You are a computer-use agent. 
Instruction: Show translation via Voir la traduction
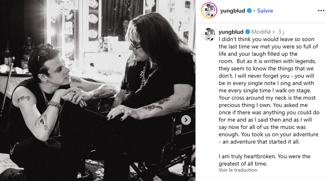pyautogui.click(x=238, y=170)
